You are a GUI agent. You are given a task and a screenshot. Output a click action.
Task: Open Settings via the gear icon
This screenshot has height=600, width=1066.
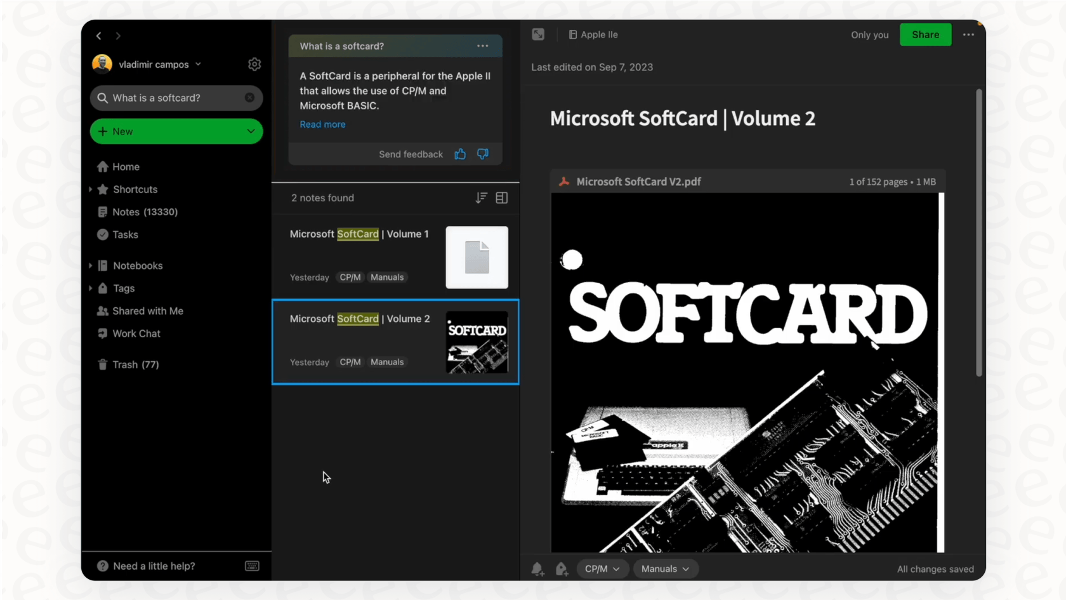coord(254,63)
